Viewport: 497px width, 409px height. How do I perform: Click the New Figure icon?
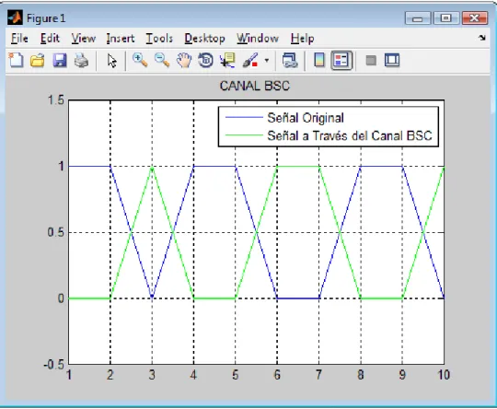(x=16, y=60)
